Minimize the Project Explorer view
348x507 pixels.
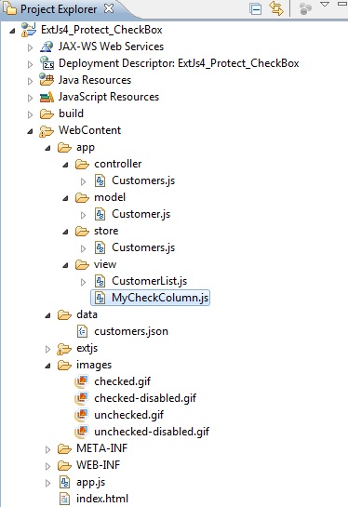pyautogui.click(x=342, y=4)
